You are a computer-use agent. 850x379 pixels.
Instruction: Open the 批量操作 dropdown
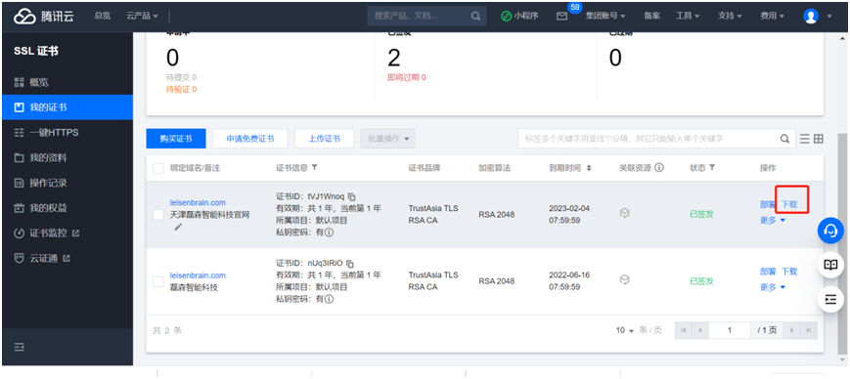(x=388, y=139)
